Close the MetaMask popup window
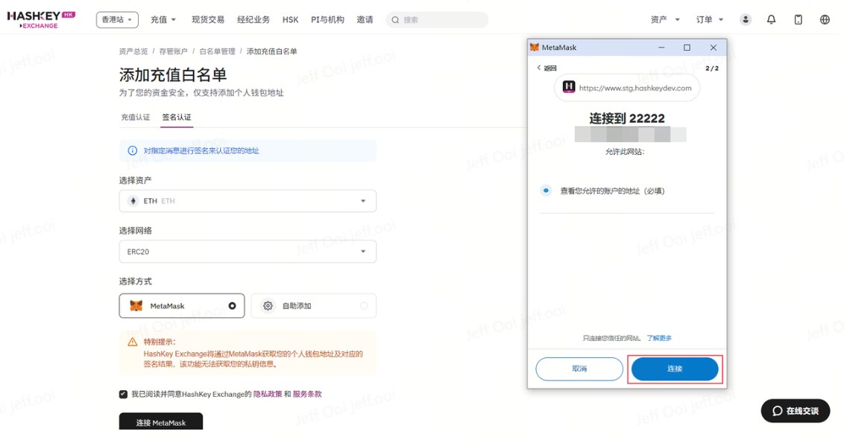This screenshot has width=844, height=440. click(x=714, y=48)
